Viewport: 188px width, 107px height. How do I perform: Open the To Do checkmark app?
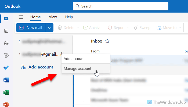click(x=6, y=68)
